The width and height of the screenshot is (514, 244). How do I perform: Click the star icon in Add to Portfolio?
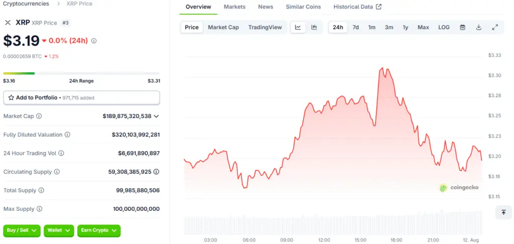coord(11,97)
